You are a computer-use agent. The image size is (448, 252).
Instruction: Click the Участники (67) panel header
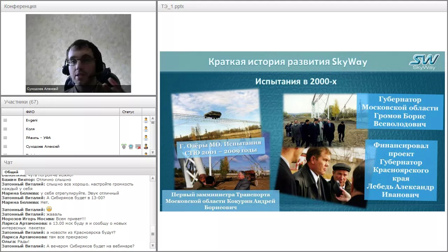tap(78, 102)
